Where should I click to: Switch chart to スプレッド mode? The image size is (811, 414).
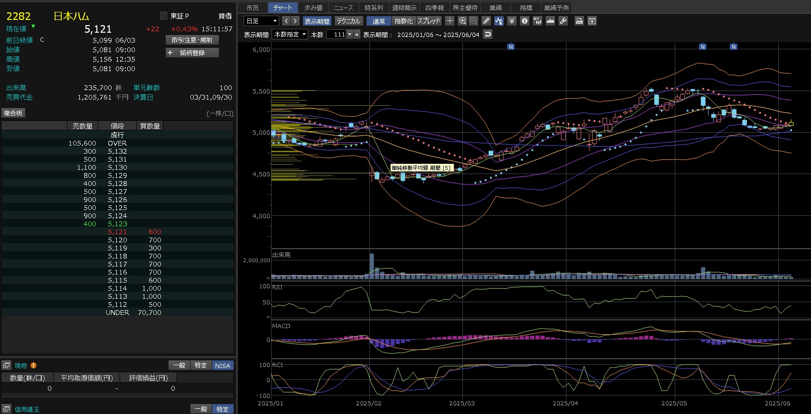coord(429,21)
